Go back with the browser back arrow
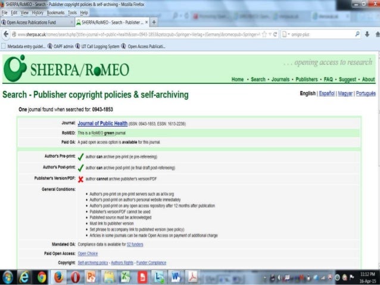This screenshot has width=380, height=285. pos(6,35)
